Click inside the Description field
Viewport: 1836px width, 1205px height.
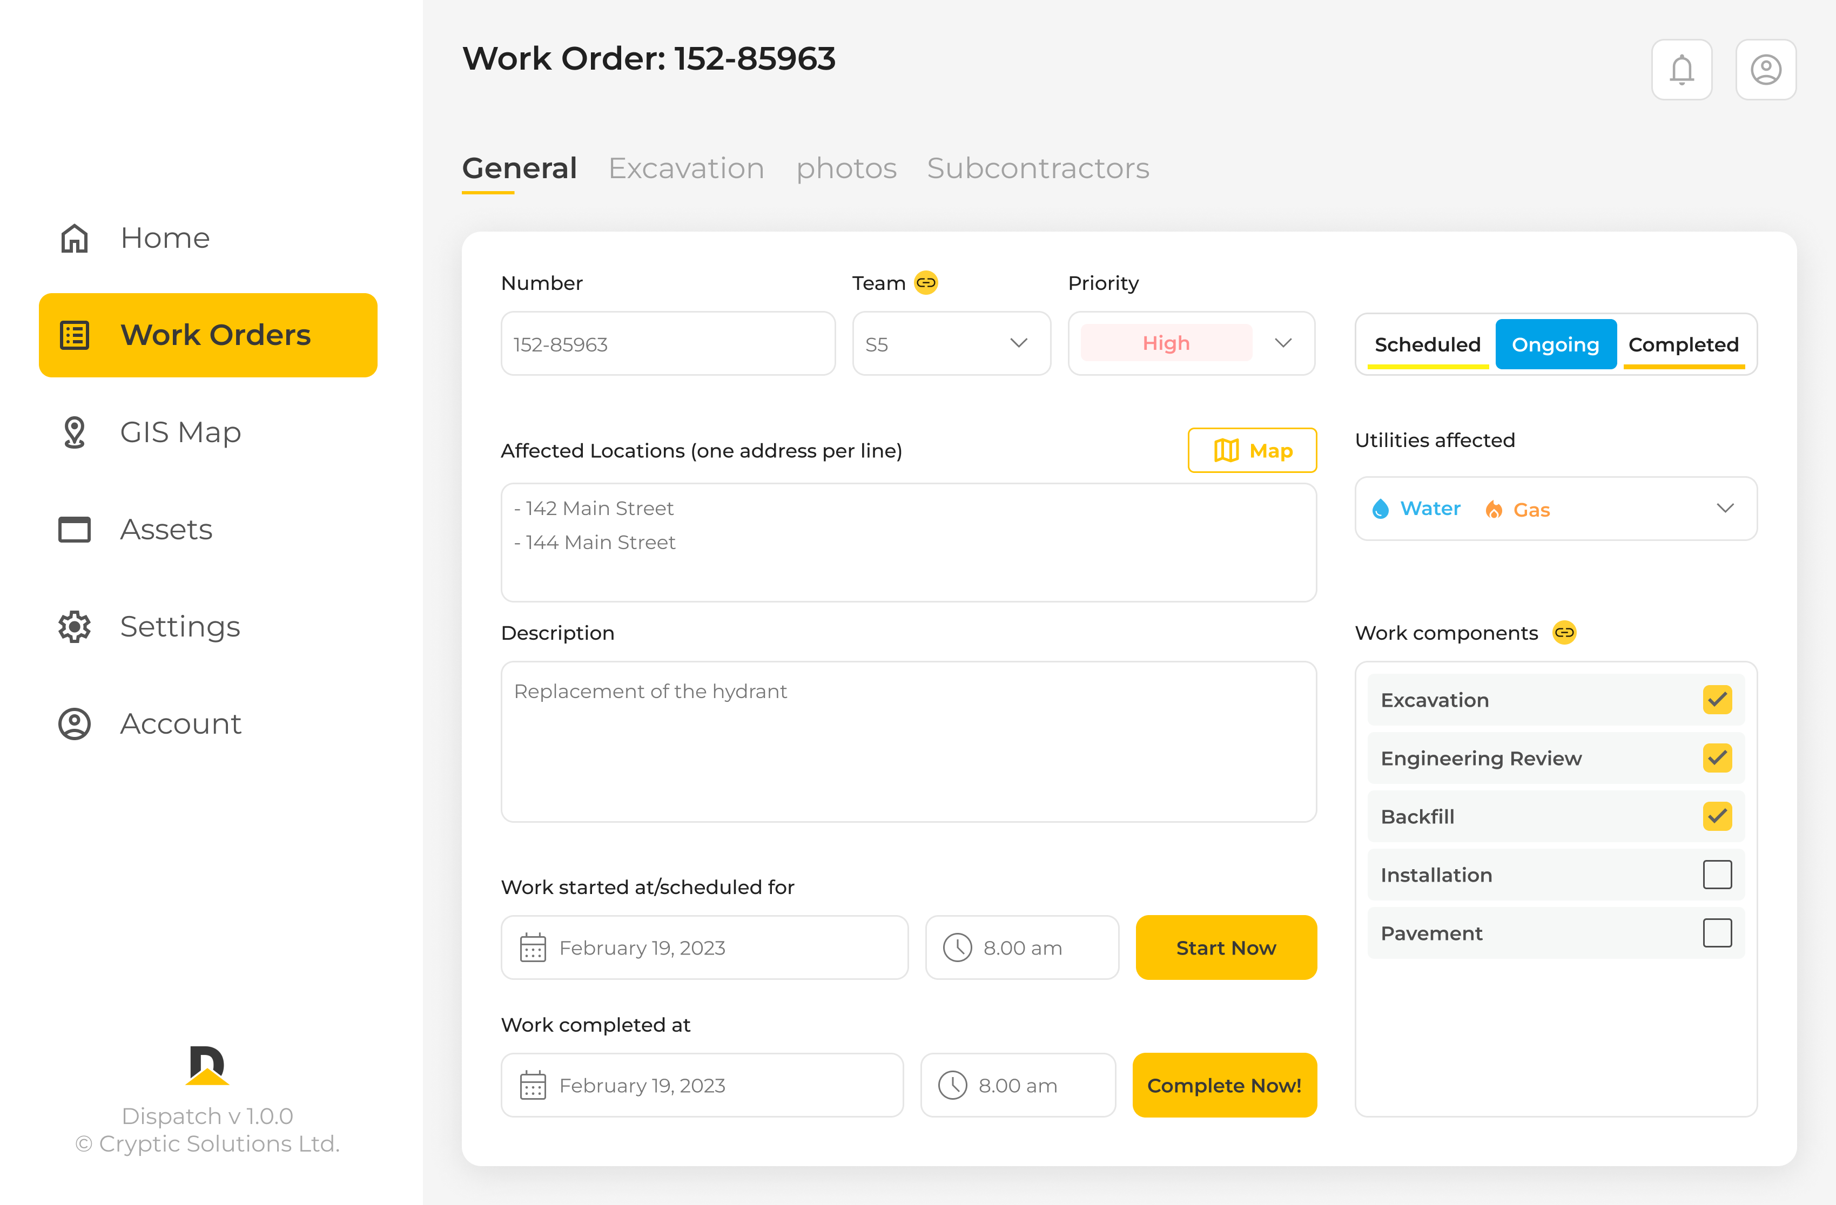click(908, 740)
